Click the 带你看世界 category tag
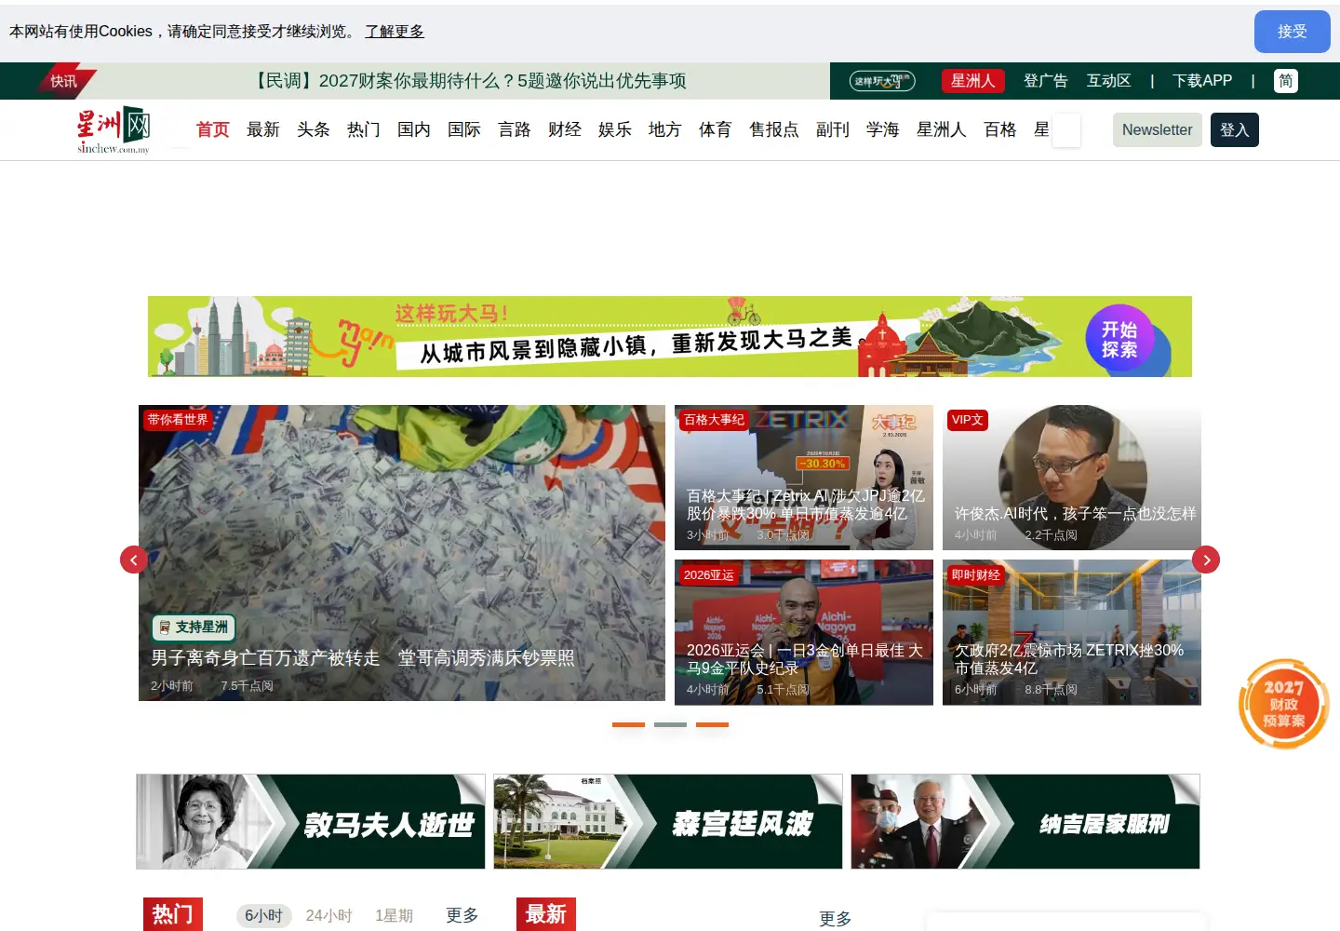 click(x=178, y=420)
